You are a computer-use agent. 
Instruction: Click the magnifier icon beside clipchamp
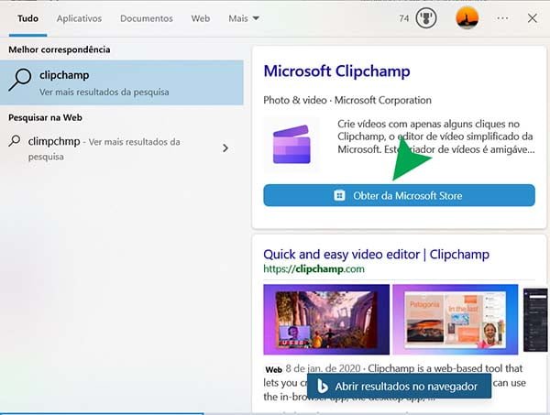tap(20, 80)
